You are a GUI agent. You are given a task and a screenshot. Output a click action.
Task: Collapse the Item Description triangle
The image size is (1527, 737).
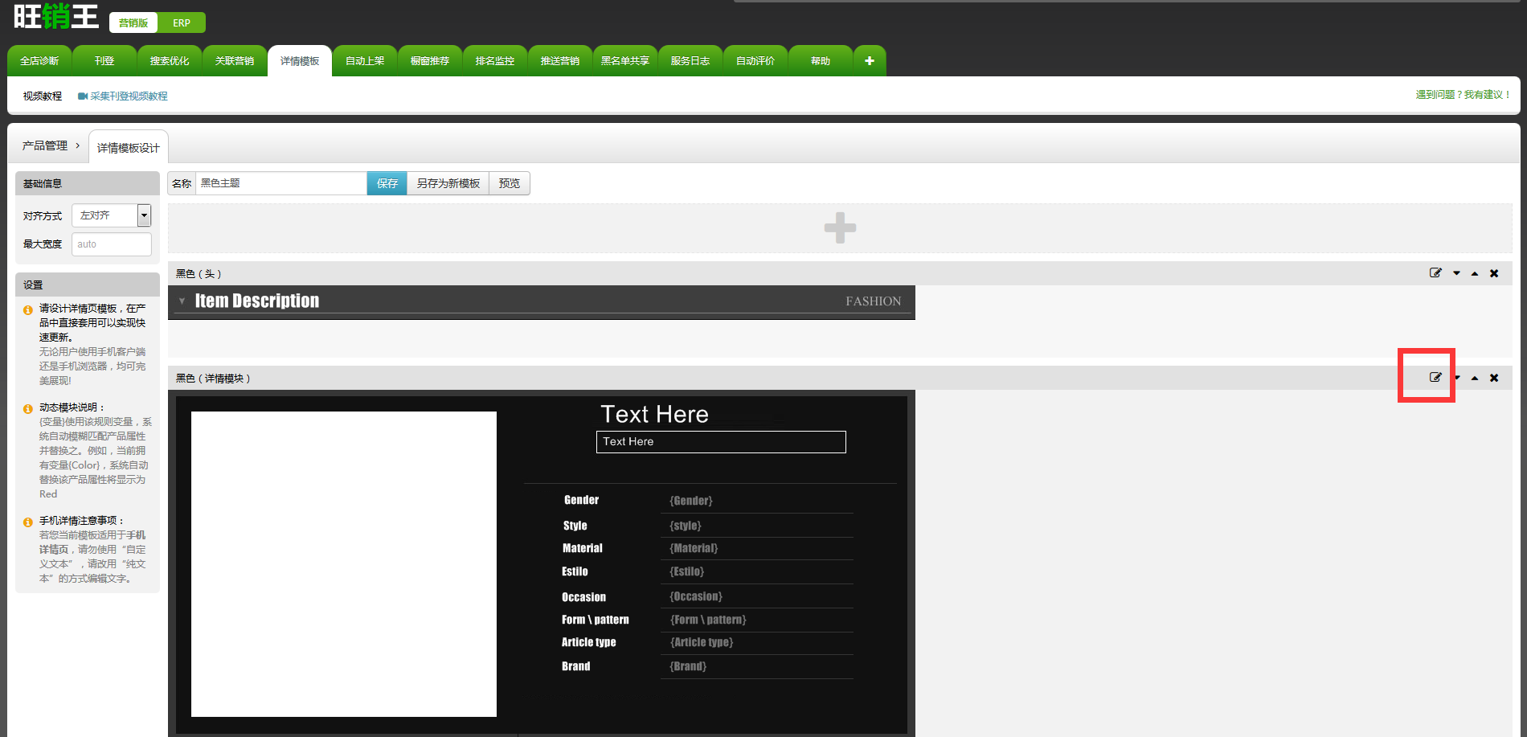[x=182, y=301]
